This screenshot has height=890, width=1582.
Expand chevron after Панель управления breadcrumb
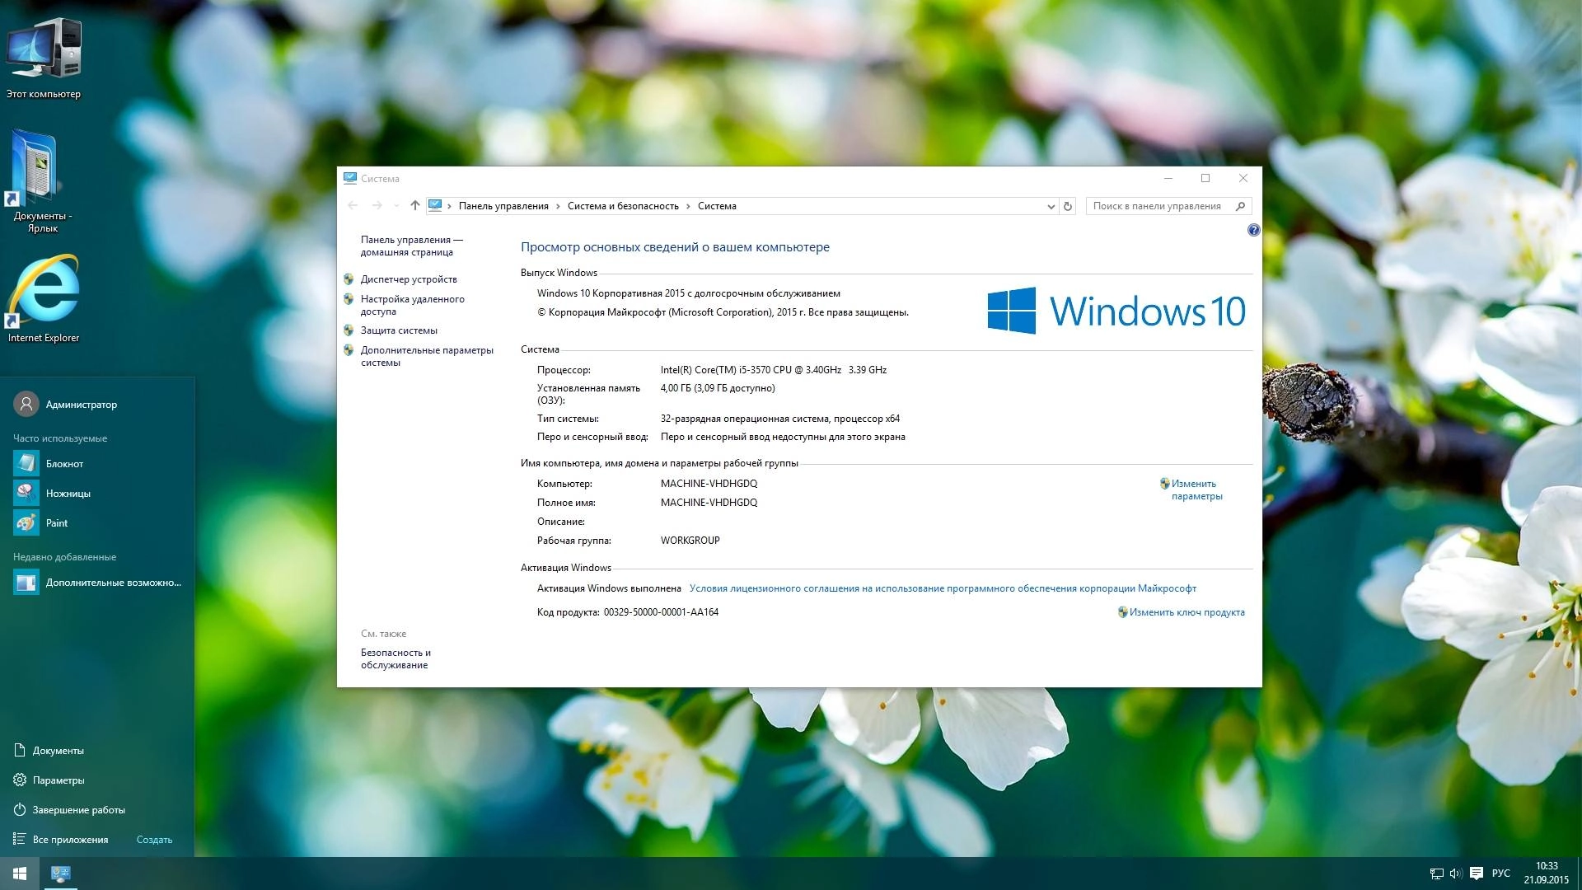558,206
